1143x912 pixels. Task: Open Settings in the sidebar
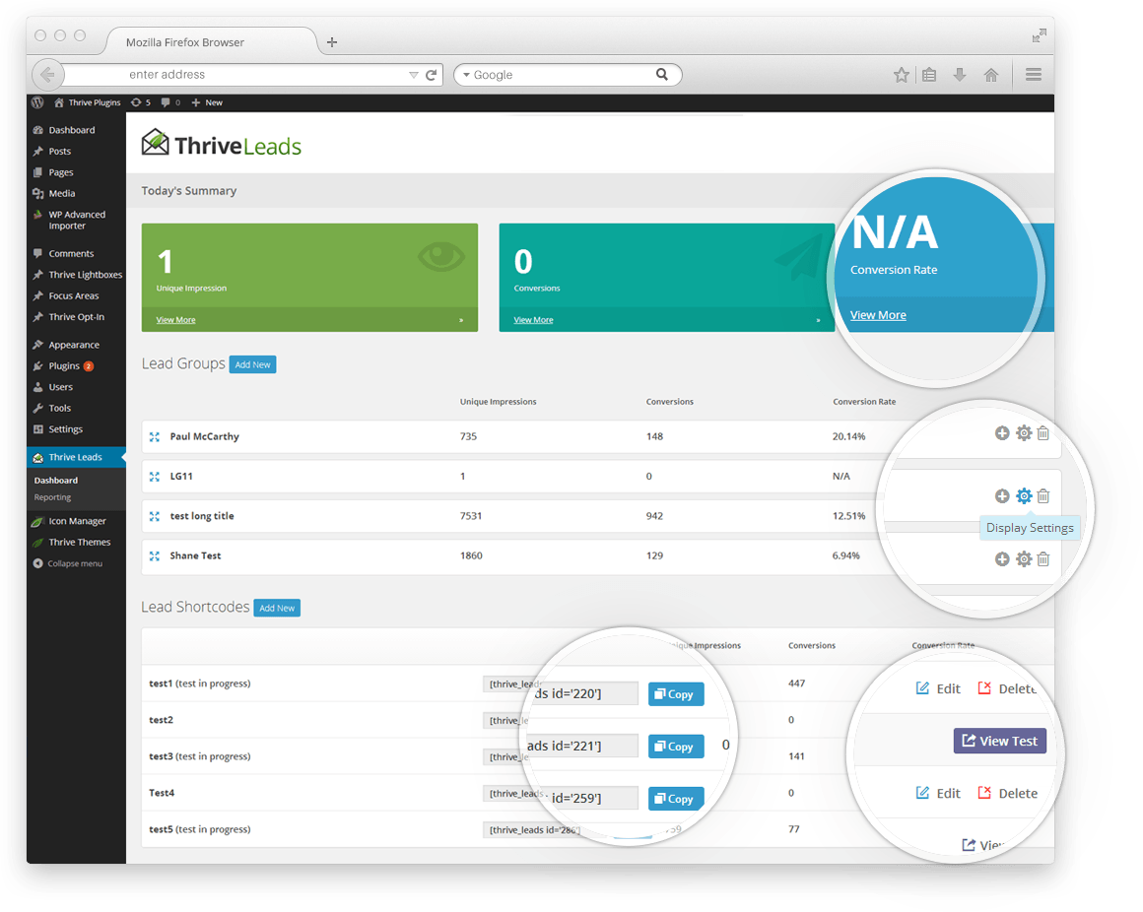66,429
